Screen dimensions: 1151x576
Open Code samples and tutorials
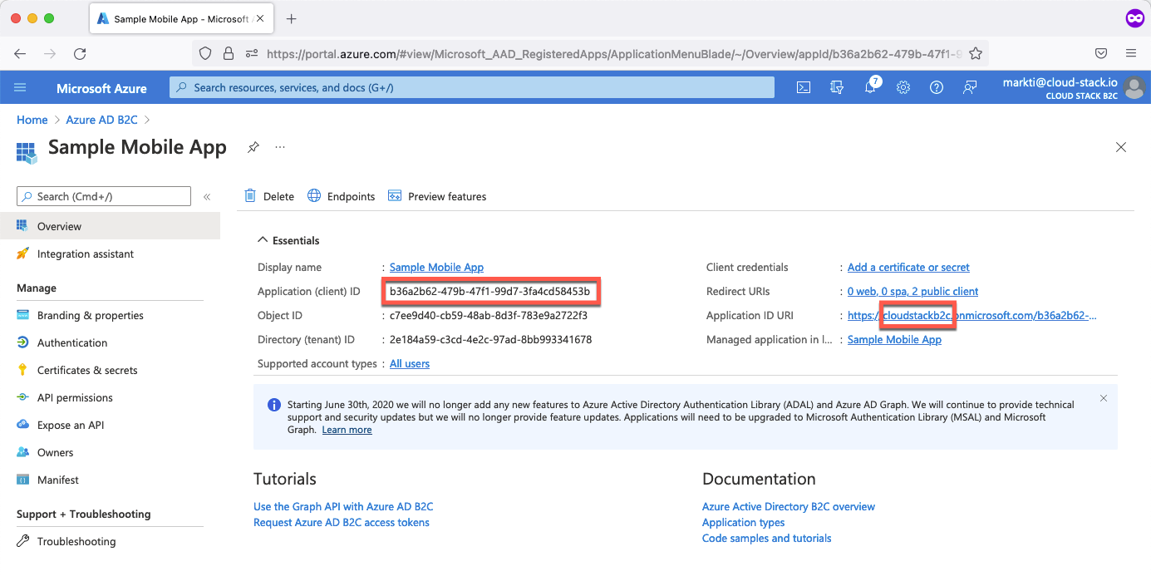(767, 538)
